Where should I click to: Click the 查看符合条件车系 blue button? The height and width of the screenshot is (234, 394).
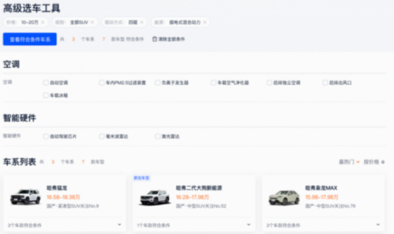(30, 39)
